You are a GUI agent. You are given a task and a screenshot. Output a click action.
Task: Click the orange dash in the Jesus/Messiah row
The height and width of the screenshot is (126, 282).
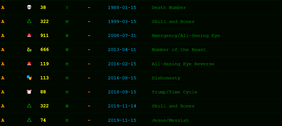pos(89,120)
